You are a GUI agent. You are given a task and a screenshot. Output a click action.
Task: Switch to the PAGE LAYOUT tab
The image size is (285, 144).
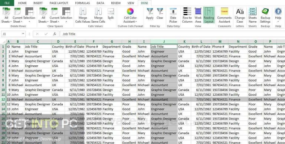[x=59, y=3]
